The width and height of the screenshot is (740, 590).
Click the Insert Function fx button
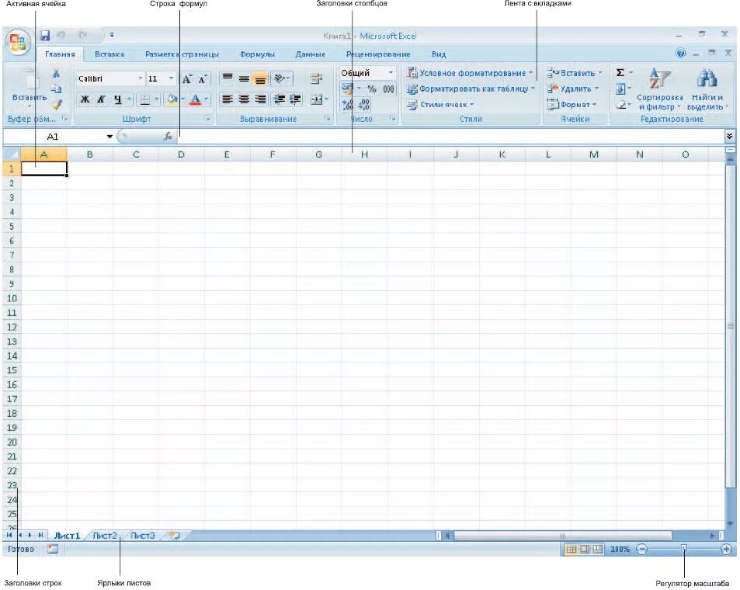(x=168, y=137)
